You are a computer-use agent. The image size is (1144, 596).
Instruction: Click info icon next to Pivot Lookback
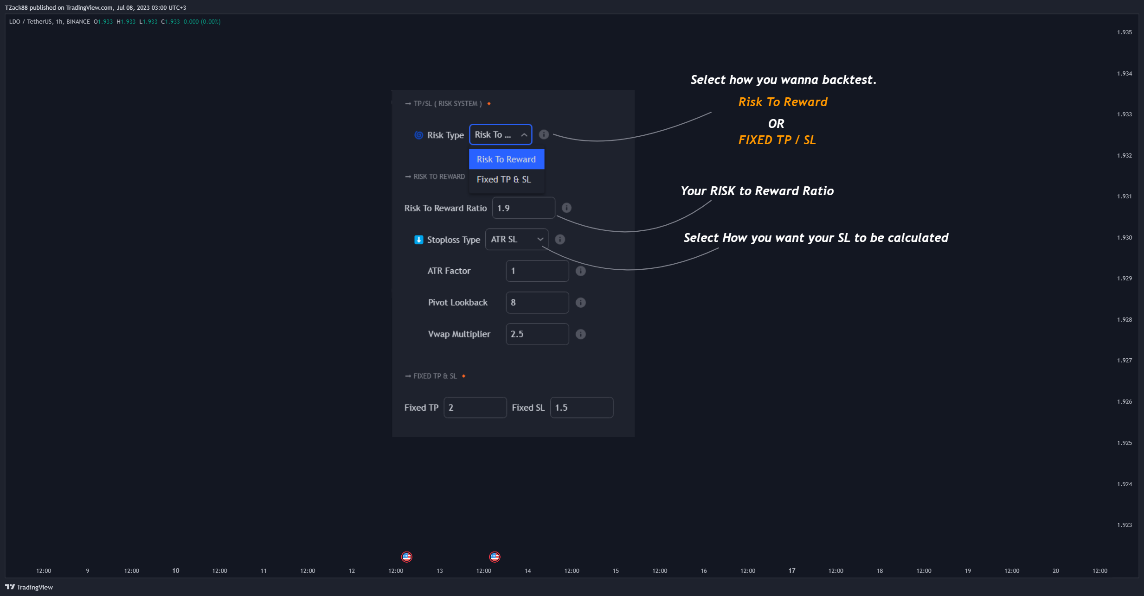(580, 302)
